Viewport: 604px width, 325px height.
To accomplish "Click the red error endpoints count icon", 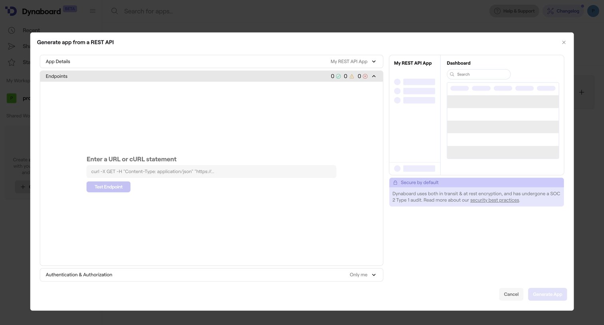I will click(365, 76).
